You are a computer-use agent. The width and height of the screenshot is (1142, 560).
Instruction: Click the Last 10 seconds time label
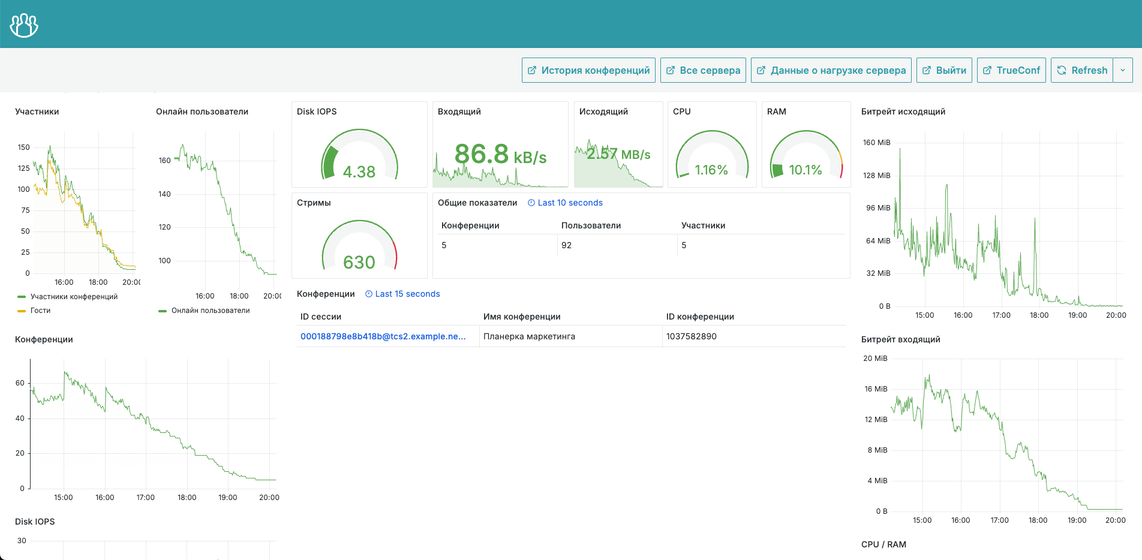pyautogui.click(x=570, y=203)
